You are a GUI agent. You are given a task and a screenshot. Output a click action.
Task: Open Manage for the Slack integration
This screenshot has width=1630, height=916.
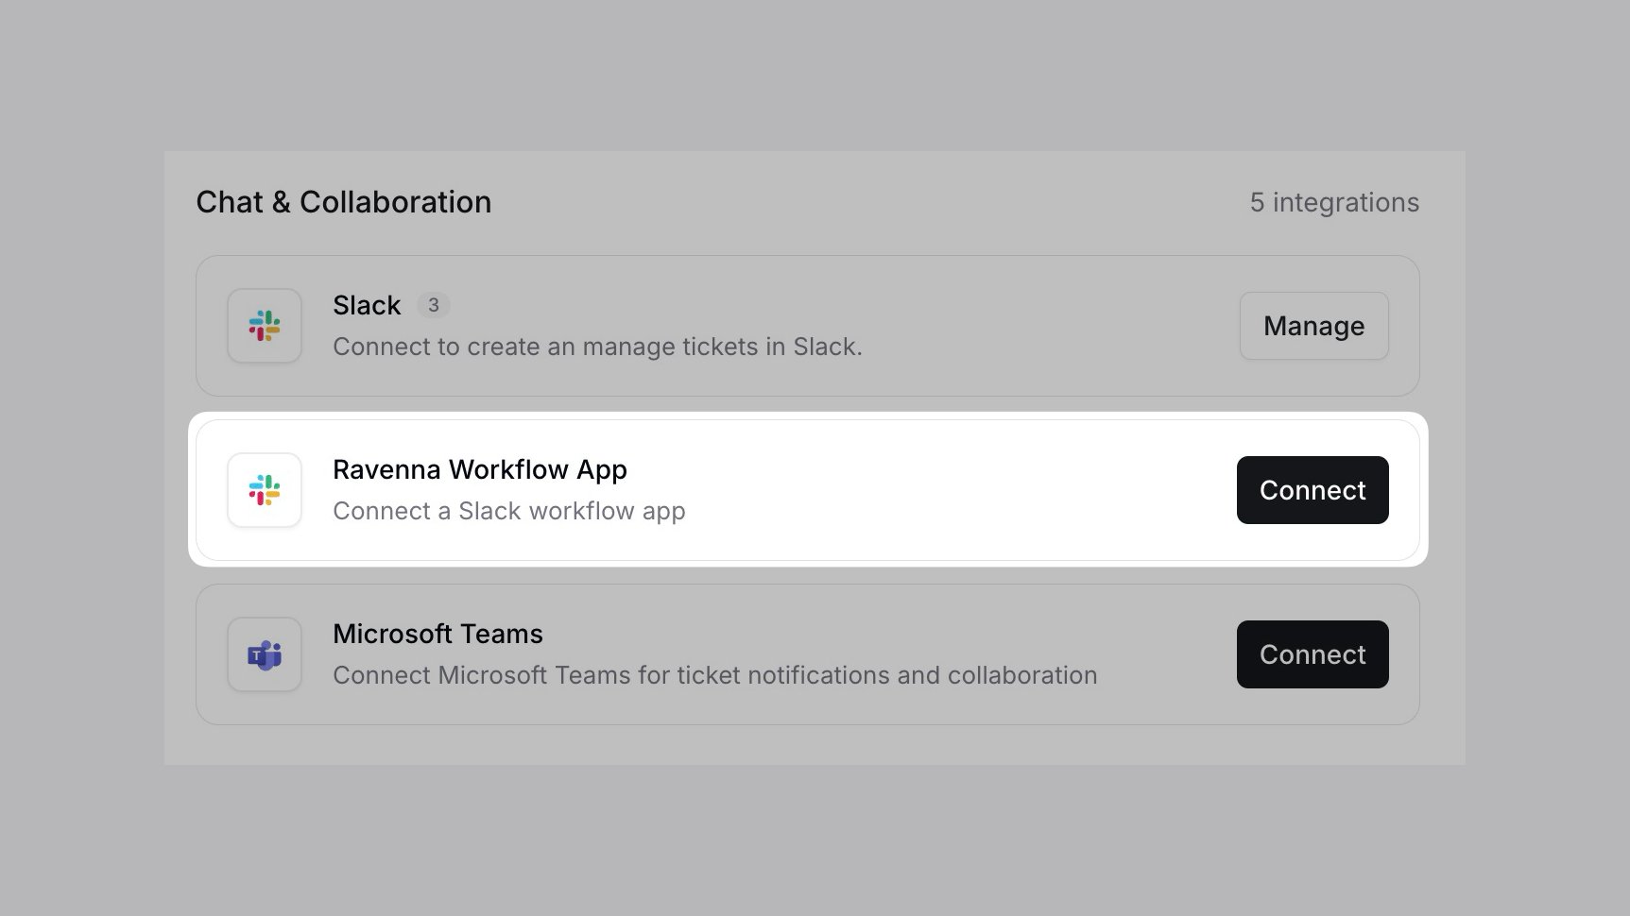click(x=1313, y=326)
